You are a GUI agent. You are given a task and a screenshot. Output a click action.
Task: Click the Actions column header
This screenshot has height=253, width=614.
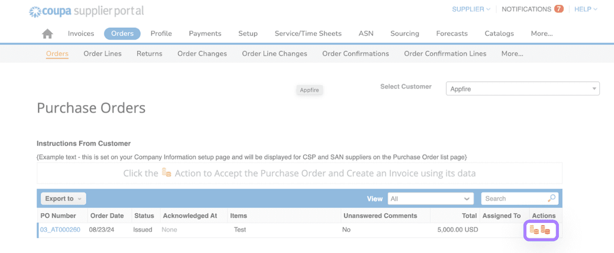[544, 216]
